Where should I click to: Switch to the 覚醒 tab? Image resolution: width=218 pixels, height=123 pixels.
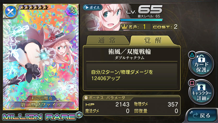click(x=153, y=40)
